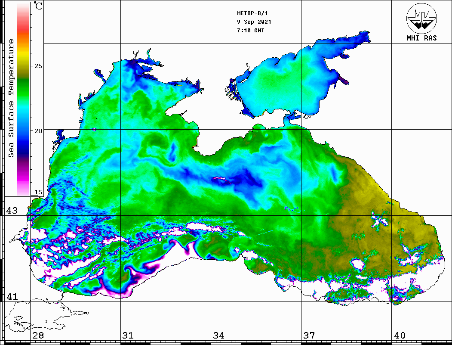Click latitude label '41'
This screenshot has width=452, height=345.
click(x=12, y=296)
